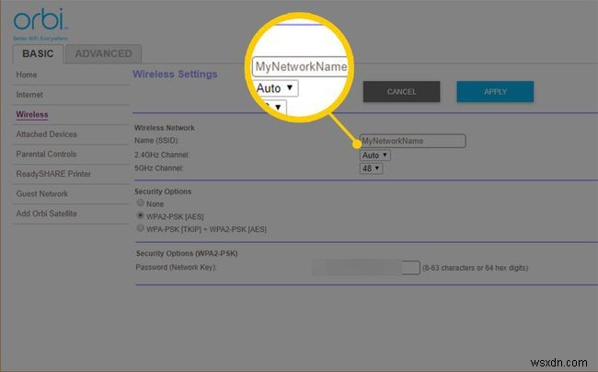
Task: Click the Security Options label
Action: point(163,192)
